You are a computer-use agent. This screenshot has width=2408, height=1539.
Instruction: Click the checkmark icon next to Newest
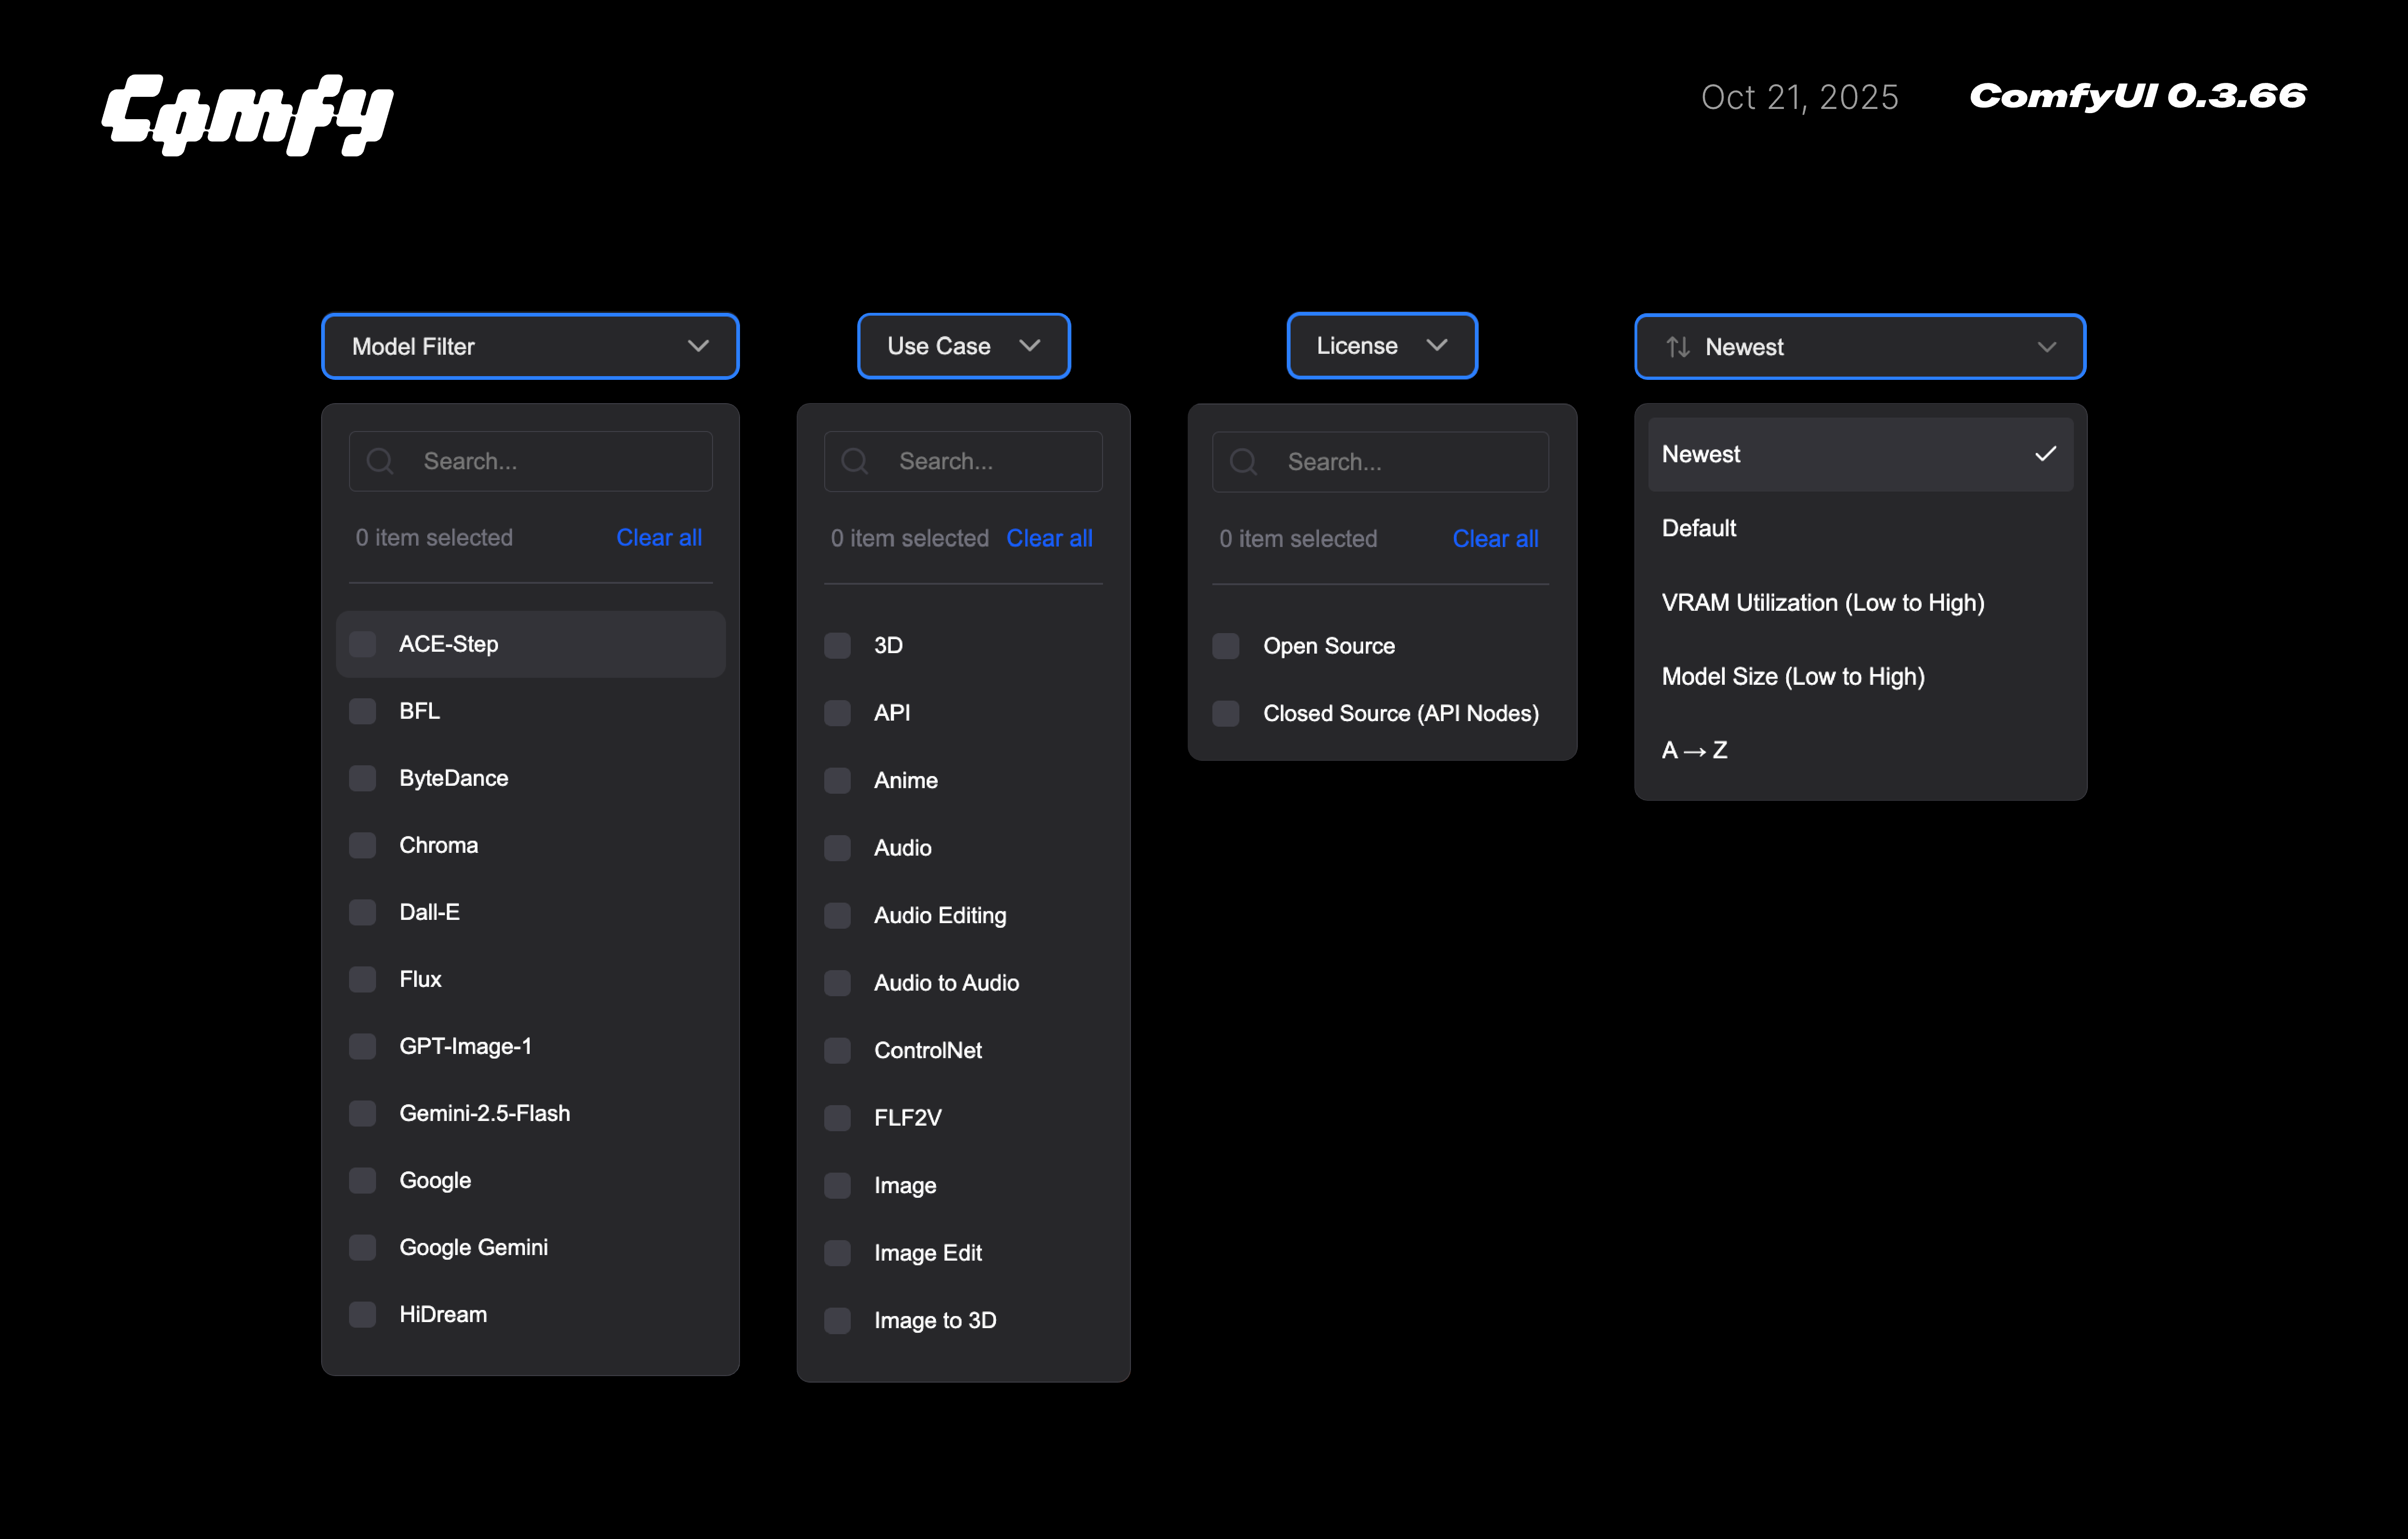click(2045, 454)
